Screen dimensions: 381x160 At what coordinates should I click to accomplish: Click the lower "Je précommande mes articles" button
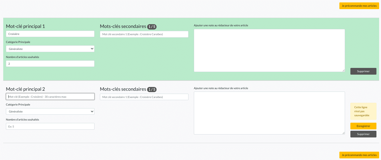pos(359,155)
